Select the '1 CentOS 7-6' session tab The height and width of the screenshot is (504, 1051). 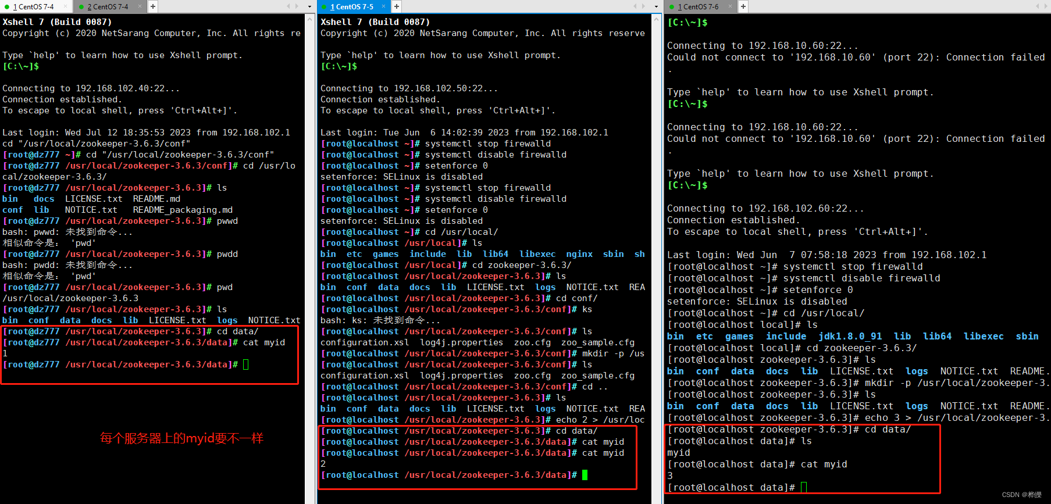point(701,6)
